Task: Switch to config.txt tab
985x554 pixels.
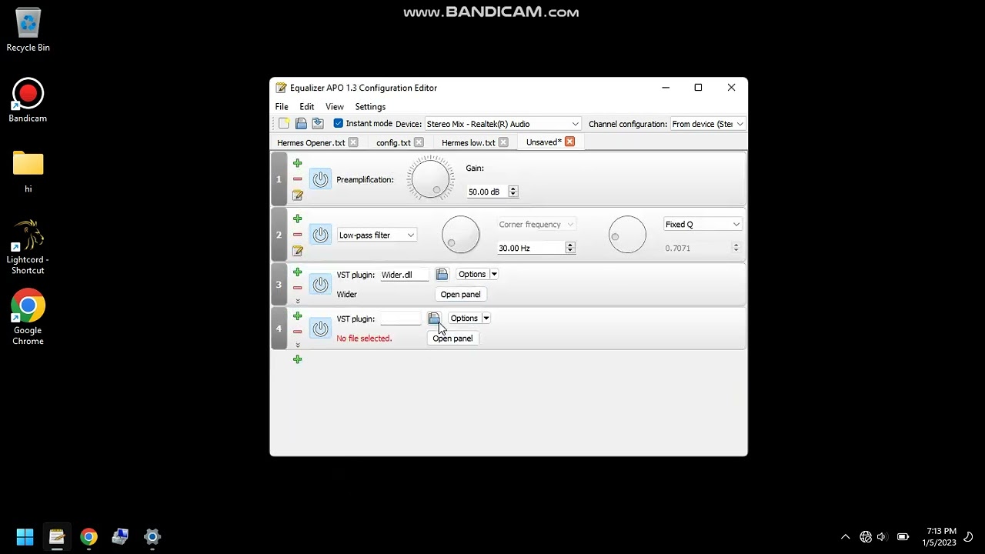Action: (393, 143)
